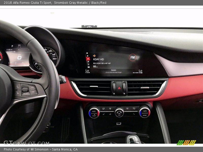Viewport: 203px width, 152px height.
Task: Tap the favorites star icon on screen sidebar
Action: (x=87, y=53)
